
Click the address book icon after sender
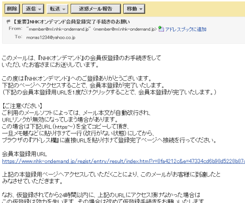tap(161, 29)
